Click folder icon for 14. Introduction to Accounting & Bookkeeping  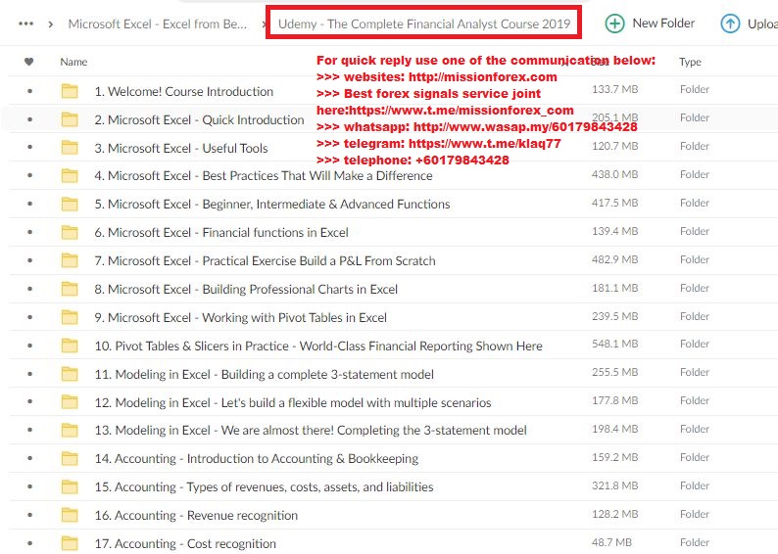[70, 459]
